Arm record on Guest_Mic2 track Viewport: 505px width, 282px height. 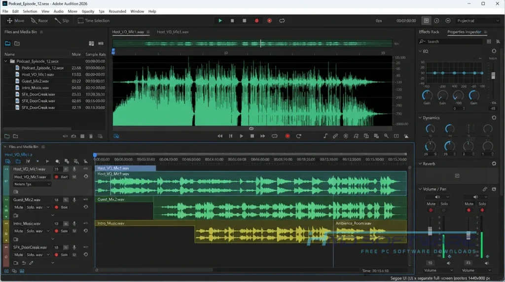(57, 208)
